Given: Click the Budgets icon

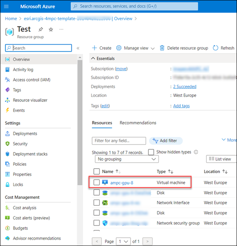Looking at the screenshot, I should (8, 228).
